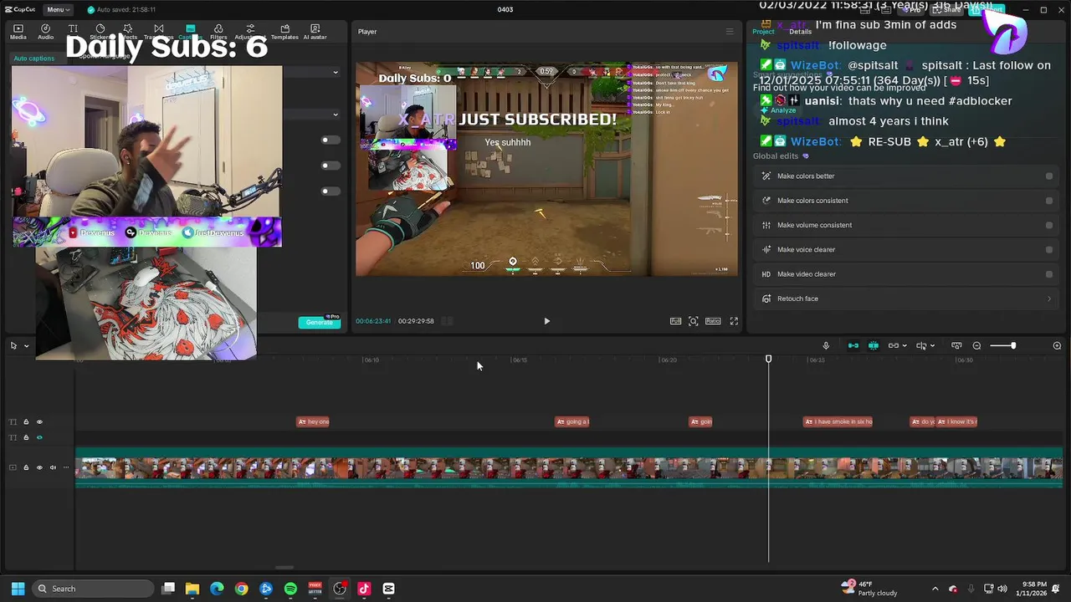Open File Explorer from the taskbar
1071x602 pixels.
192,589
